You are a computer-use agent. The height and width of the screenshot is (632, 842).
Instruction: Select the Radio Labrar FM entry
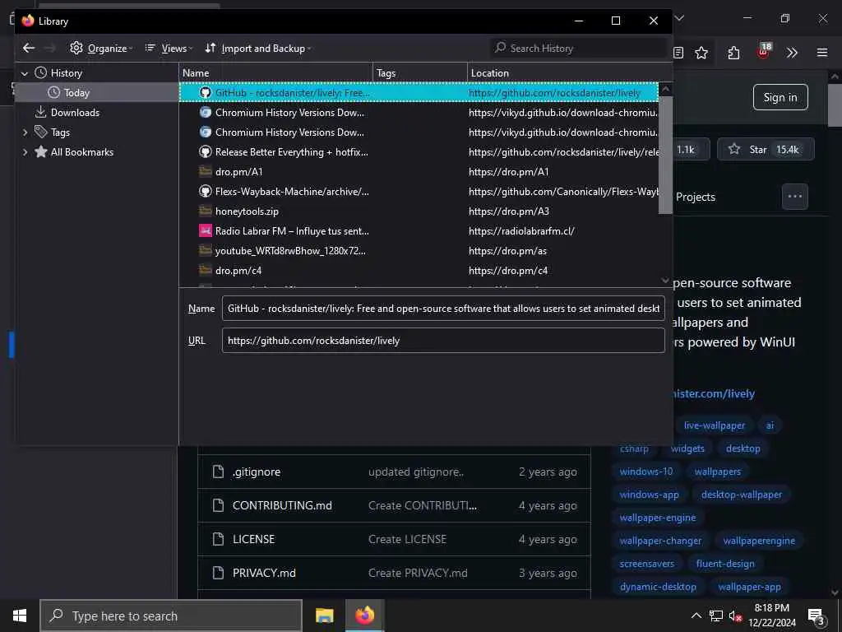(419, 231)
